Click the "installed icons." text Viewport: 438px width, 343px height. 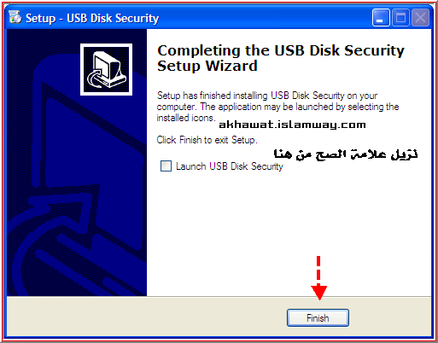point(185,118)
